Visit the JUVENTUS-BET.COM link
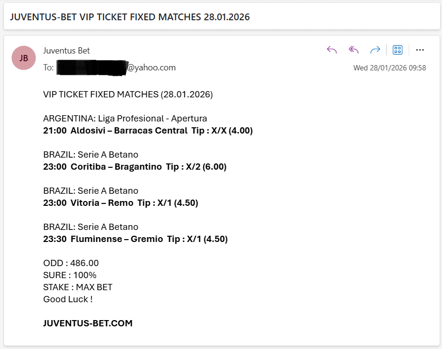Image resolution: width=442 pixels, height=349 pixels. click(87, 323)
